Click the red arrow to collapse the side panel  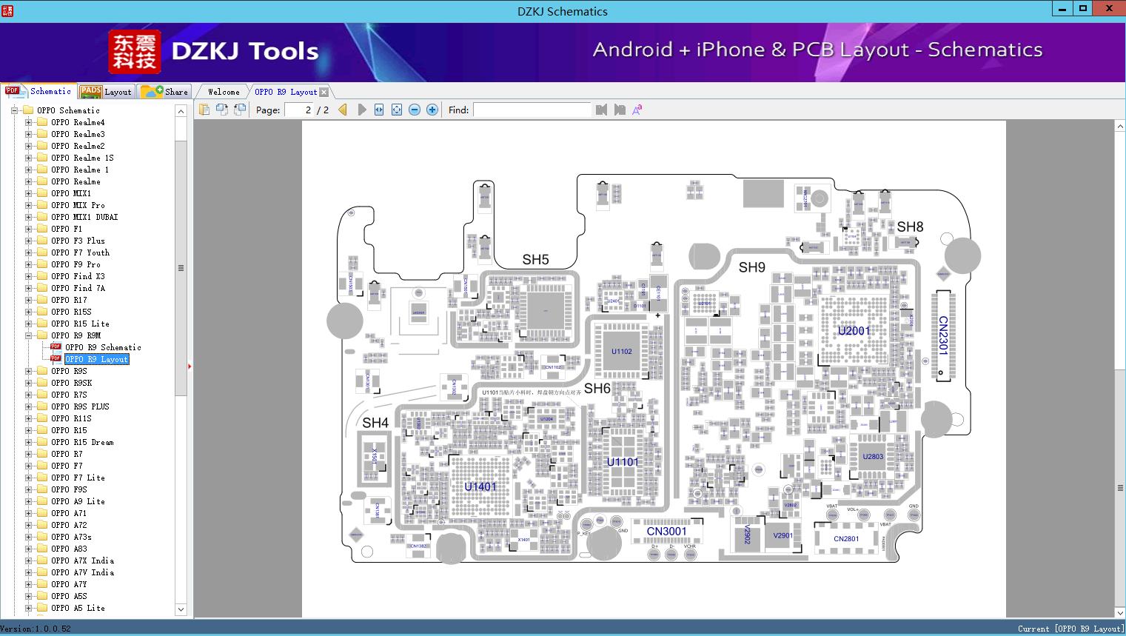click(190, 366)
